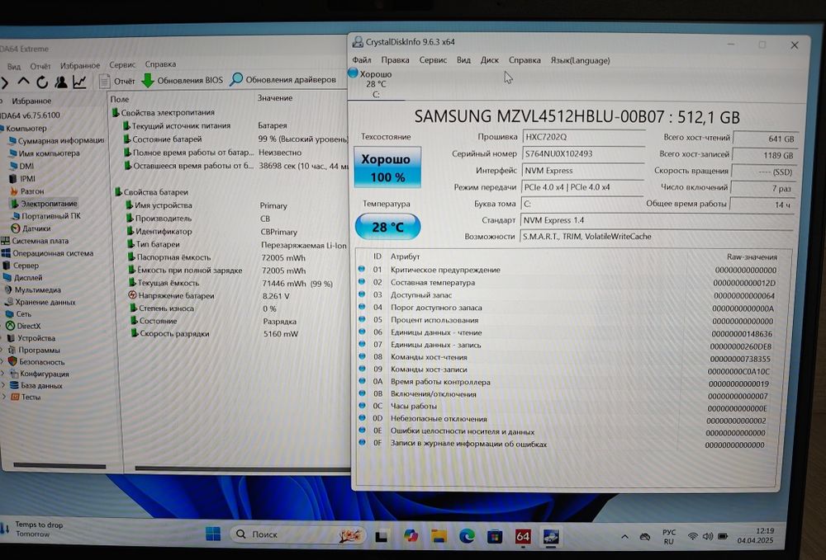Viewport: 826px width, 560px height.
Task: Click the AIDA64 graph chart toolbar icon
Action: click(x=79, y=82)
